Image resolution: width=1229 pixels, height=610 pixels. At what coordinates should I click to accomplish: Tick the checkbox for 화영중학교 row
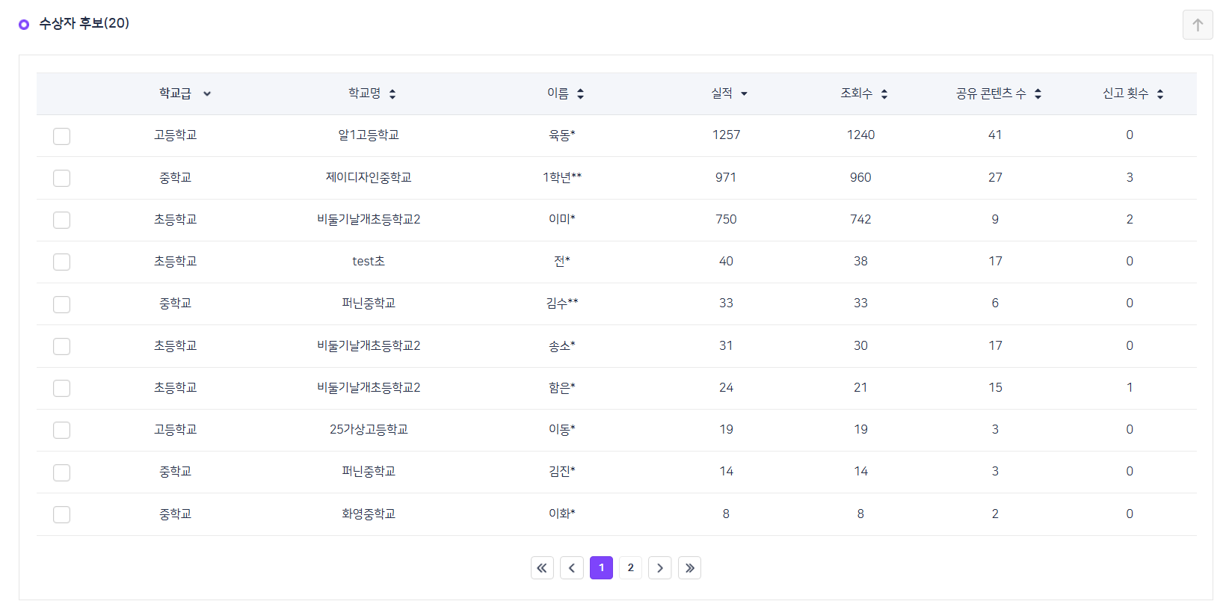tap(61, 514)
